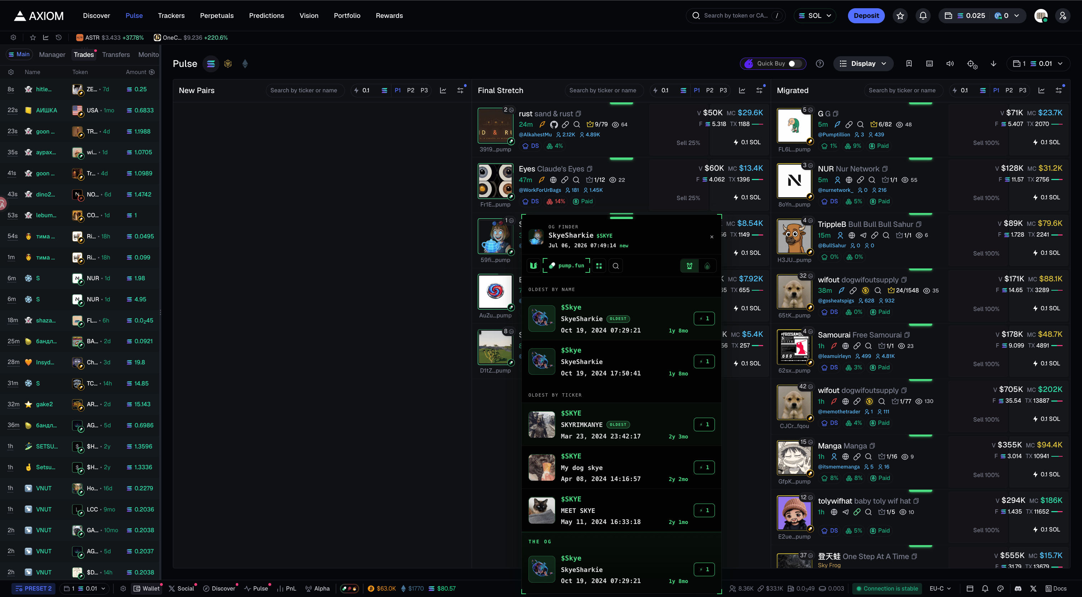Open wifout token thumbnail with 32 badge
The image size is (1082, 597).
click(794, 292)
